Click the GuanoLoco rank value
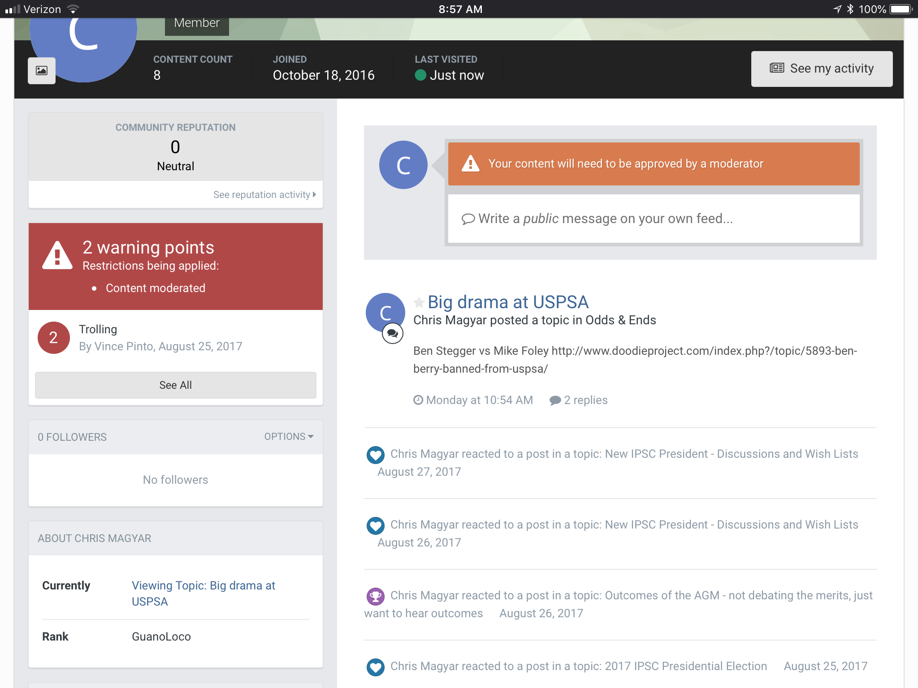 (161, 637)
